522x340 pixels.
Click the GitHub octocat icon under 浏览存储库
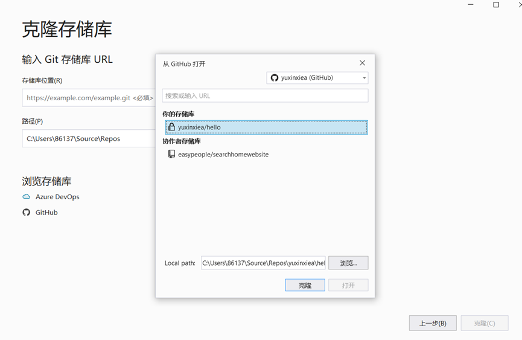(x=27, y=212)
